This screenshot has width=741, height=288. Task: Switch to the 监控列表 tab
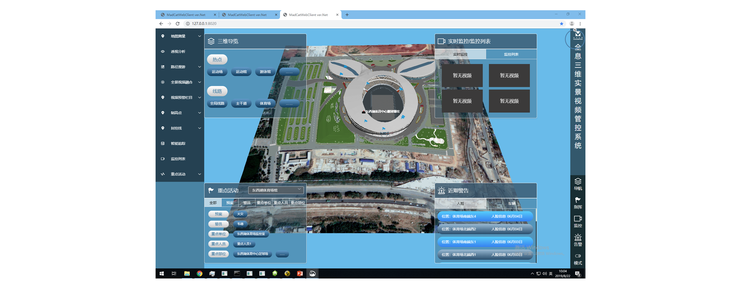[x=511, y=54]
